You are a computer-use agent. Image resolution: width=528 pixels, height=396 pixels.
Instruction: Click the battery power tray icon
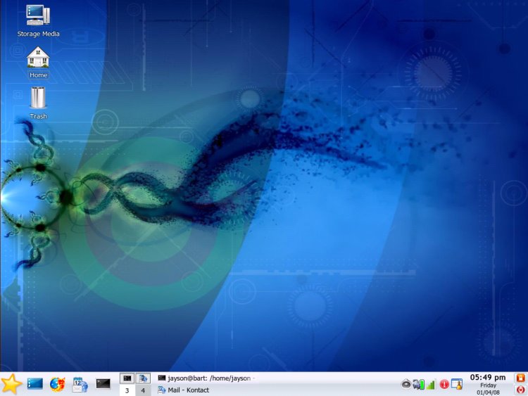(419, 384)
